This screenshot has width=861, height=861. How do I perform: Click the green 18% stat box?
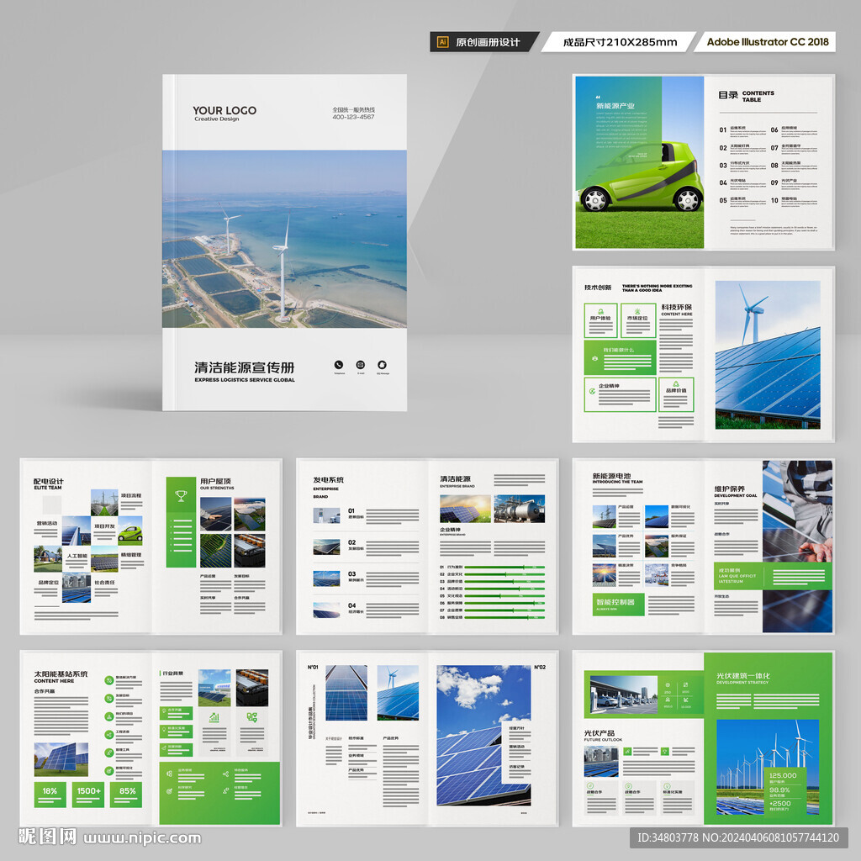click(x=50, y=794)
